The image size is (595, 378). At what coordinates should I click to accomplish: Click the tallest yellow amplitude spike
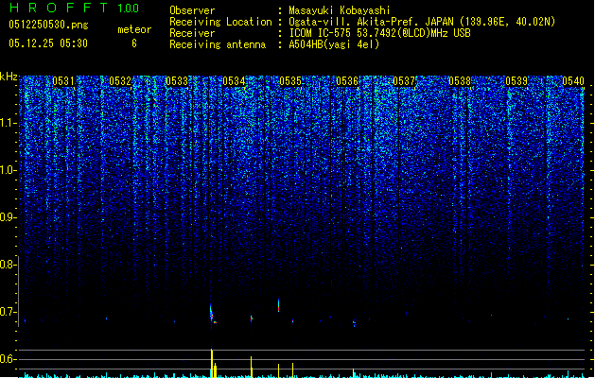(x=212, y=363)
